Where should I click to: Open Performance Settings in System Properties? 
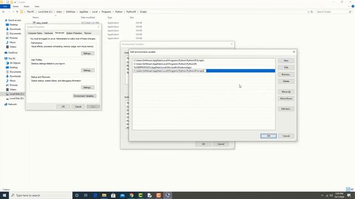click(88, 54)
